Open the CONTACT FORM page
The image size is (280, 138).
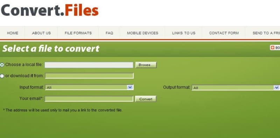(x=224, y=33)
